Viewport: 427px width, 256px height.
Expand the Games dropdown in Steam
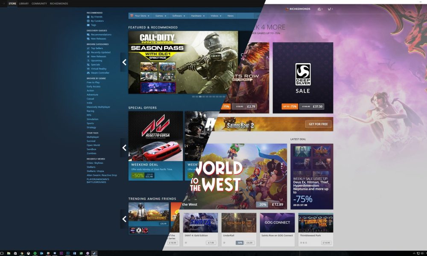pyautogui.click(x=161, y=16)
